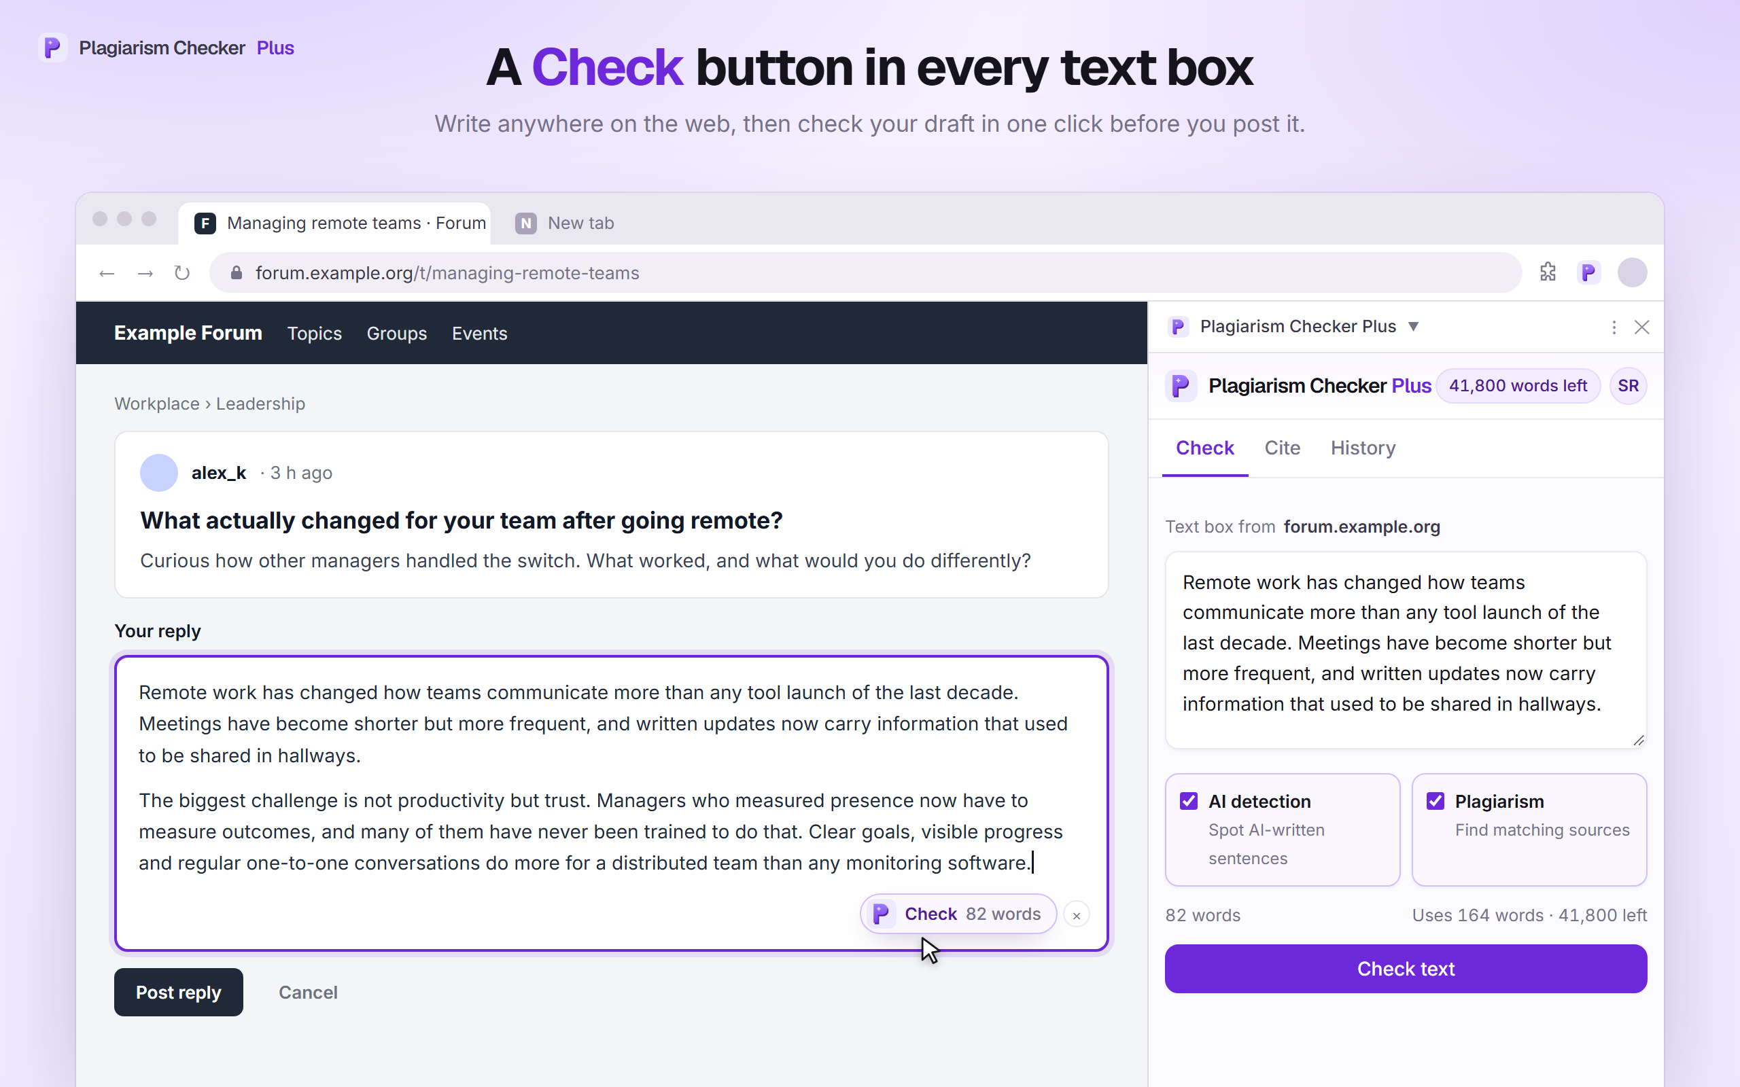Open side panel three-dot options menu
The width and height of the screenshot is (1740, 1087).
[1614, 327]
